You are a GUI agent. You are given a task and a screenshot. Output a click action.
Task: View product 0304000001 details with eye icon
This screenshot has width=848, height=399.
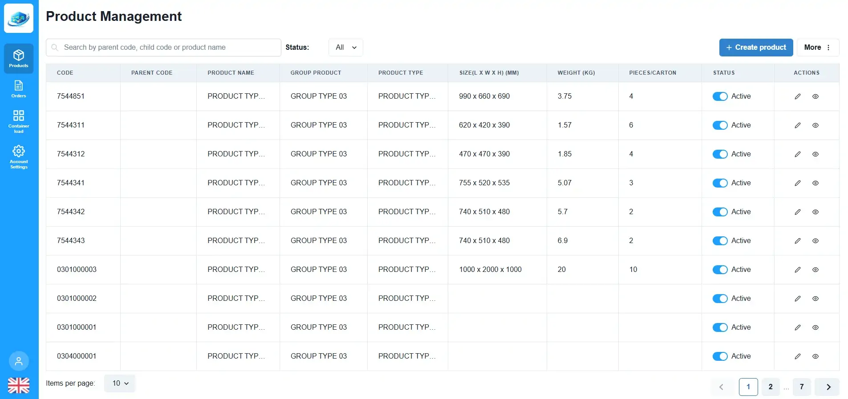(x=816, y=356)
